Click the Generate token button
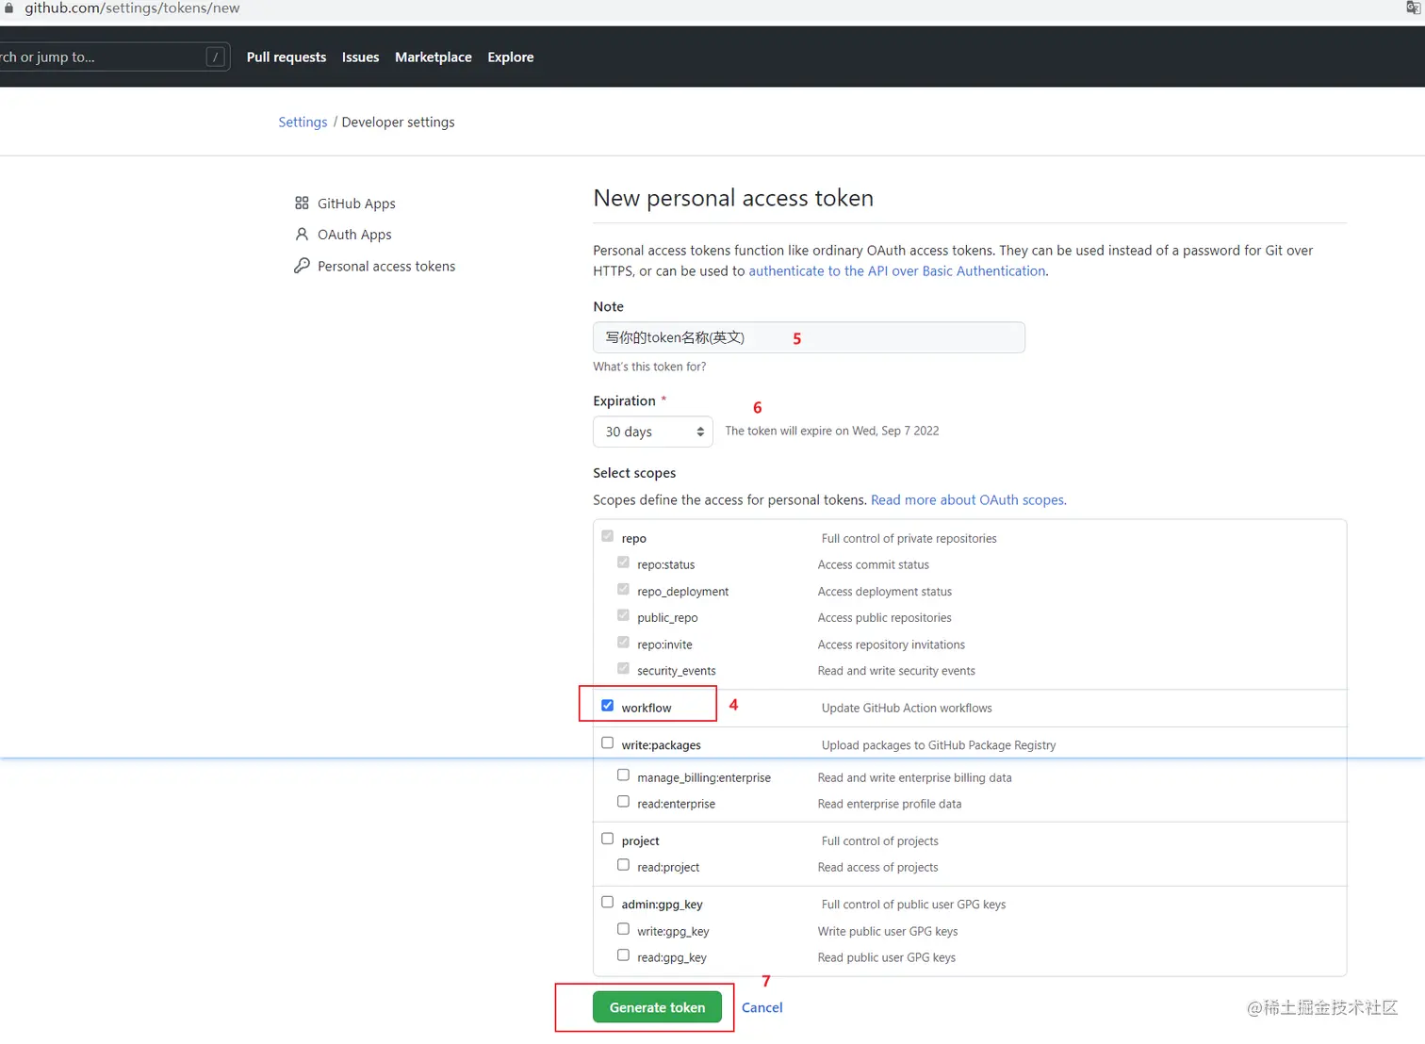The image size is (1425, 1044). (x=657, y=1007)
